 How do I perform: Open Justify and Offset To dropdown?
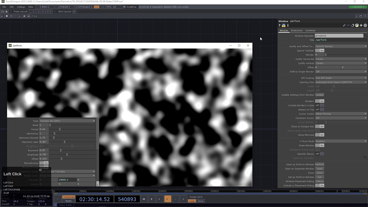click(341, 46)
